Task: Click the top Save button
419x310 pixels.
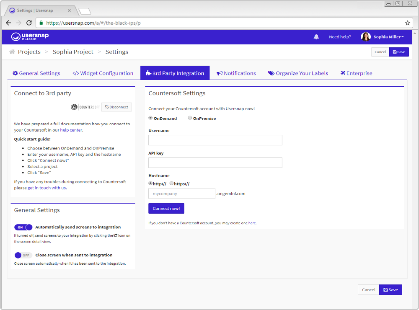Action: coord(399,52)
